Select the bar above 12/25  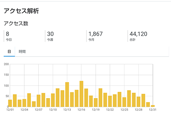(124, 102)
